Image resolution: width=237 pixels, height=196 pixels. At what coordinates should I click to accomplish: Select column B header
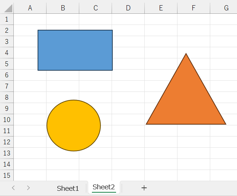63,8
